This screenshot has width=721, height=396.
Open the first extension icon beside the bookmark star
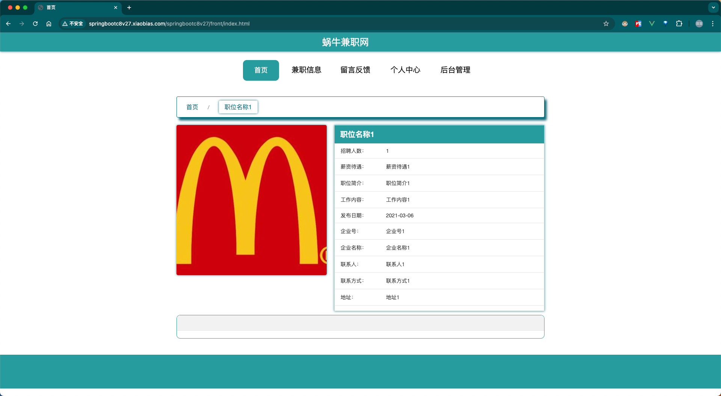pos(625,24)
